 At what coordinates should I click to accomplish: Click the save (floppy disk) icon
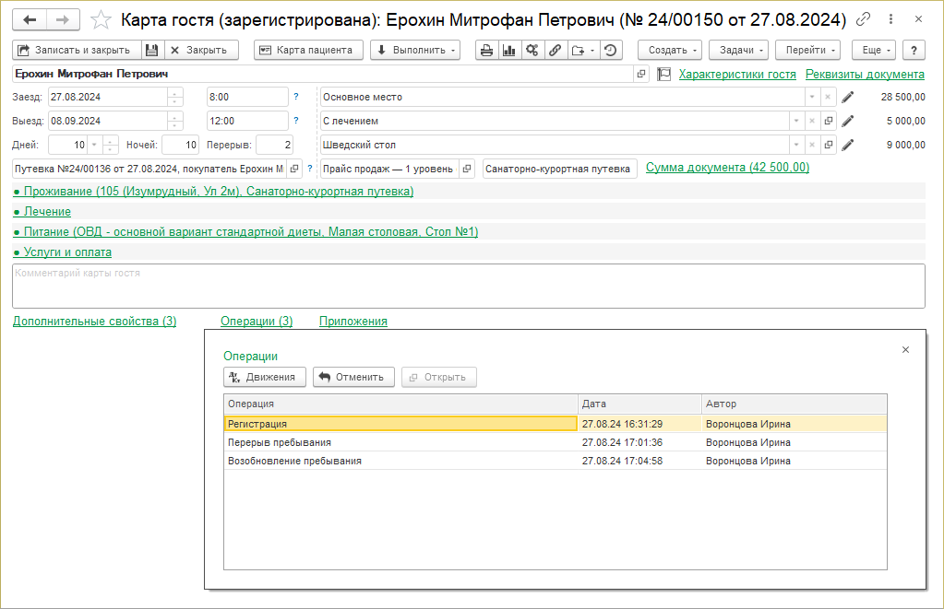[x=153, y=50]
